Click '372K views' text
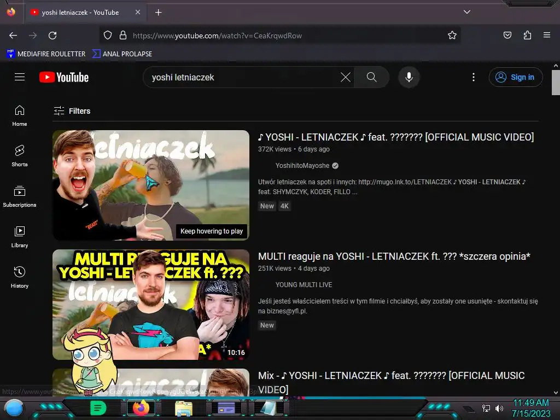The image size is (560, 420). click(x=275, y=149)
